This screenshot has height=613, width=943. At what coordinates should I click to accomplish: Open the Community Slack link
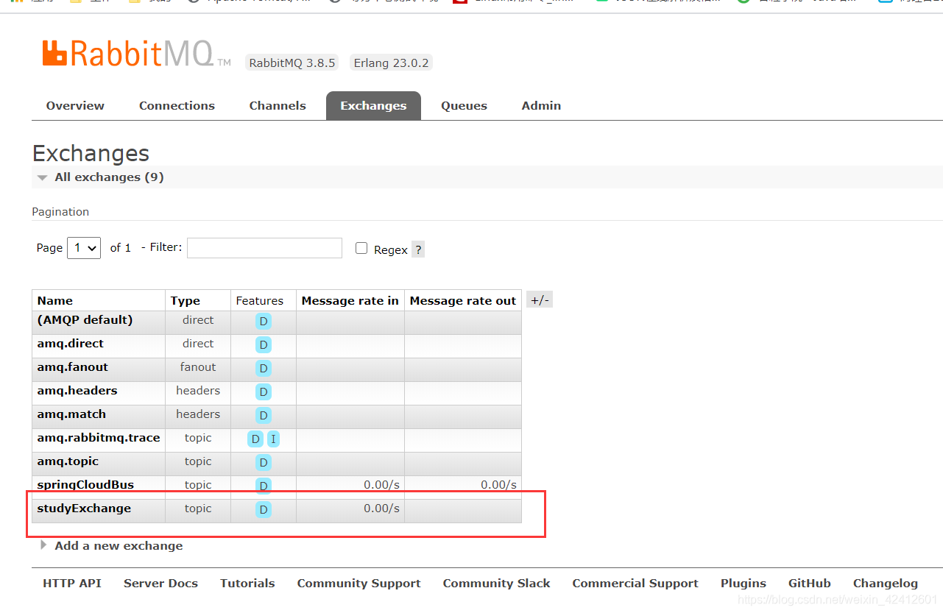(496, 584)
